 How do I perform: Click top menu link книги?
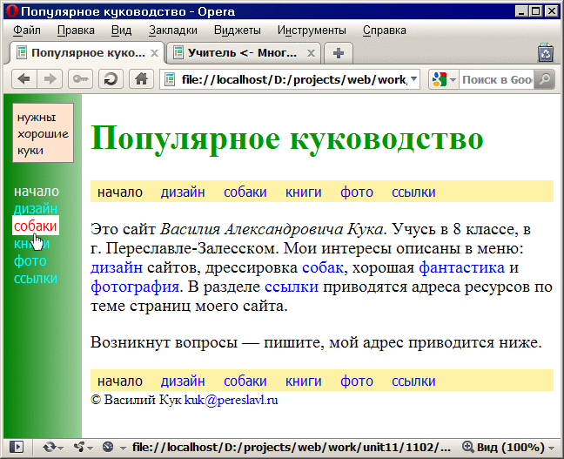pyautogui.click(x=303, y=192)
